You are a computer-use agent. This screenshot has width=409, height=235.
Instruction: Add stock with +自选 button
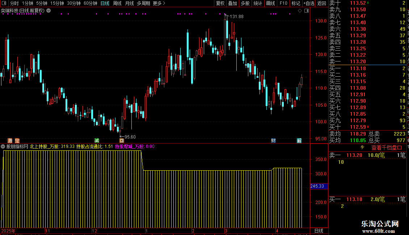(x=309, y=3)
